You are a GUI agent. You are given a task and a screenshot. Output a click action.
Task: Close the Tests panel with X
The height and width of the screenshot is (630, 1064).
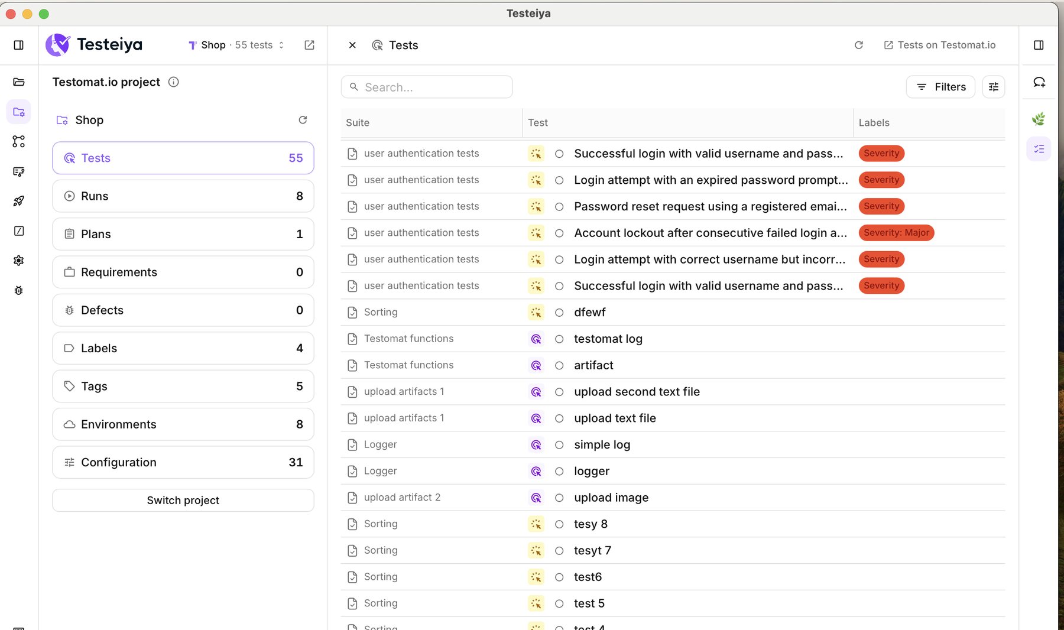click(x=352, y=45)
